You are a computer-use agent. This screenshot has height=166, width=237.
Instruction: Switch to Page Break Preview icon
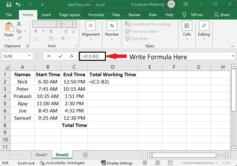pyautogui.click(x=170, y=163)
